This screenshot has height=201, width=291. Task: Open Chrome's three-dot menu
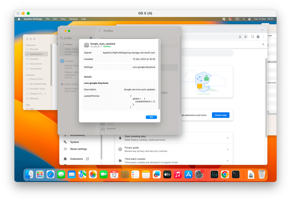click(264, 37)
